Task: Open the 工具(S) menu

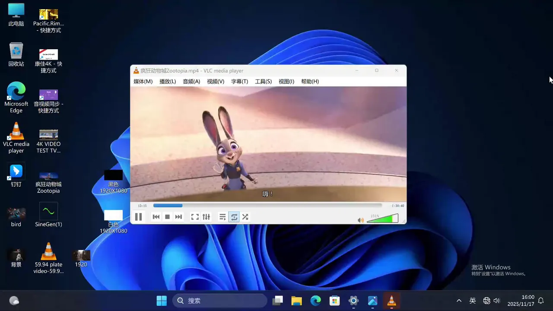Action: coord(263,81)
